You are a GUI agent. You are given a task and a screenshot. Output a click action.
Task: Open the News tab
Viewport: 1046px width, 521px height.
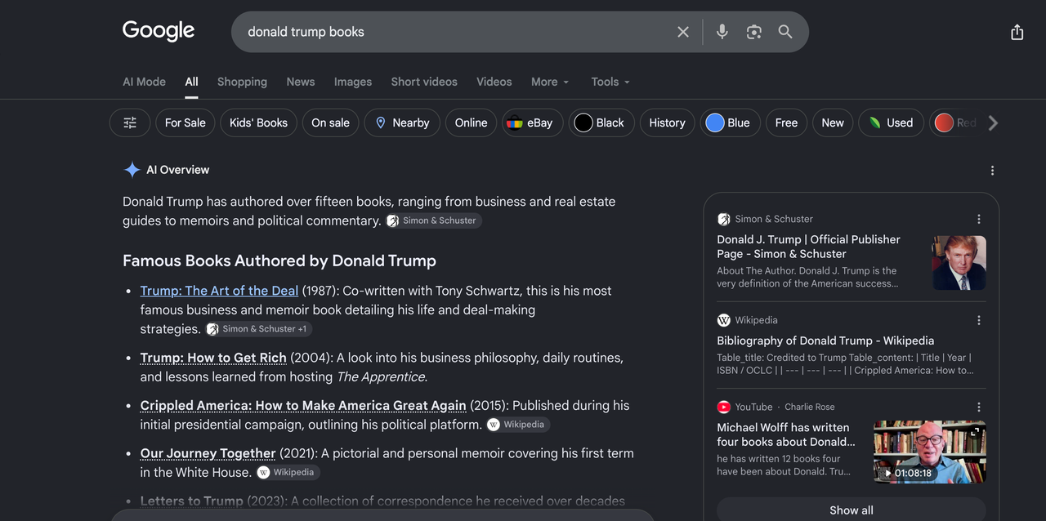301,82
